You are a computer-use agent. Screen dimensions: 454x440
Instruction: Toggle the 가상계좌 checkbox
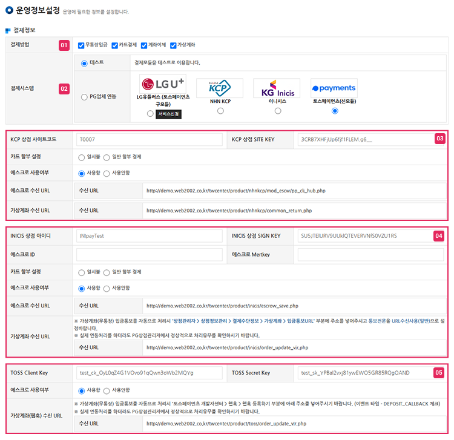pos(174,45)
